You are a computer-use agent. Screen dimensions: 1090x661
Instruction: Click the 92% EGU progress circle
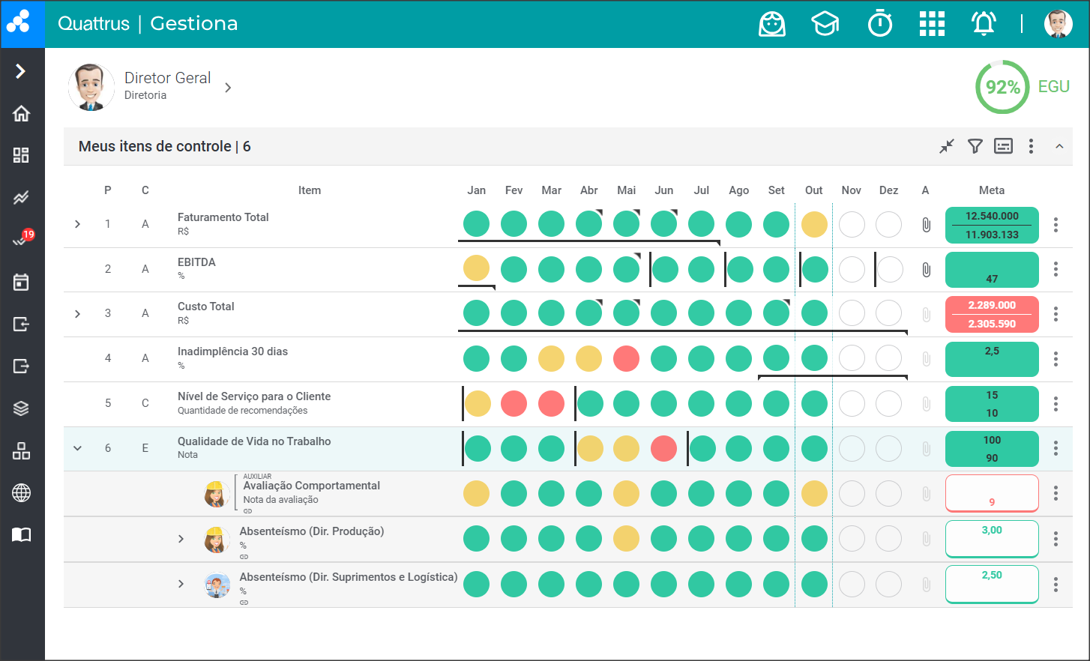[x=1002, y=87]
